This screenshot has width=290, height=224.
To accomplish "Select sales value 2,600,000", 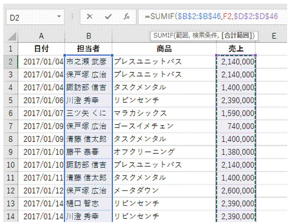I will coord(236,191).
